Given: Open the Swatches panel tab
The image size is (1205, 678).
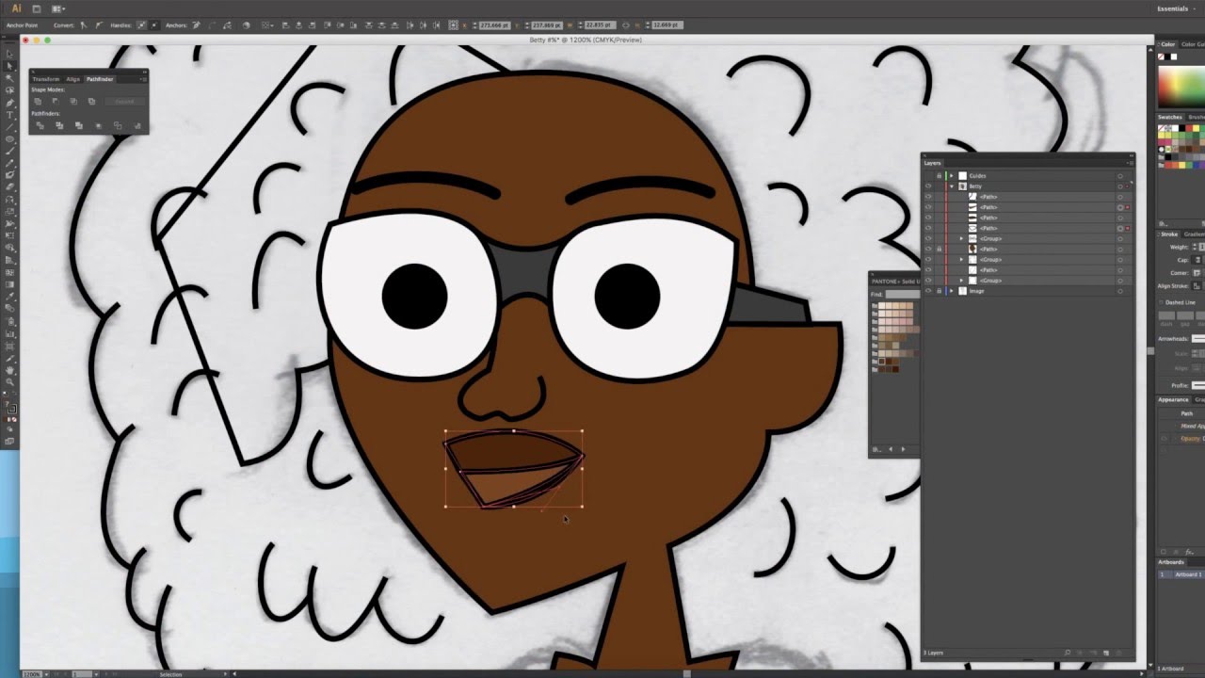Looking at the screenshot, I should (x=1170, y=117).
